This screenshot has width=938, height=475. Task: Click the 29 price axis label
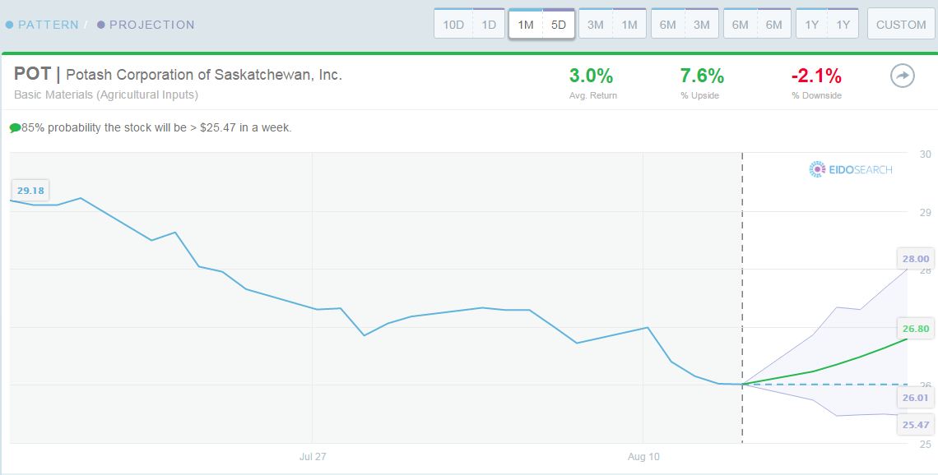pos(926,212)
